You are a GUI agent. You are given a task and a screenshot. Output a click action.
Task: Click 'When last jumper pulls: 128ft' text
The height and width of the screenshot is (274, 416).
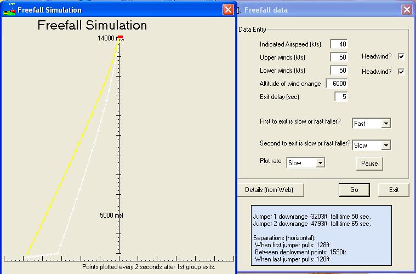[292, 259]
